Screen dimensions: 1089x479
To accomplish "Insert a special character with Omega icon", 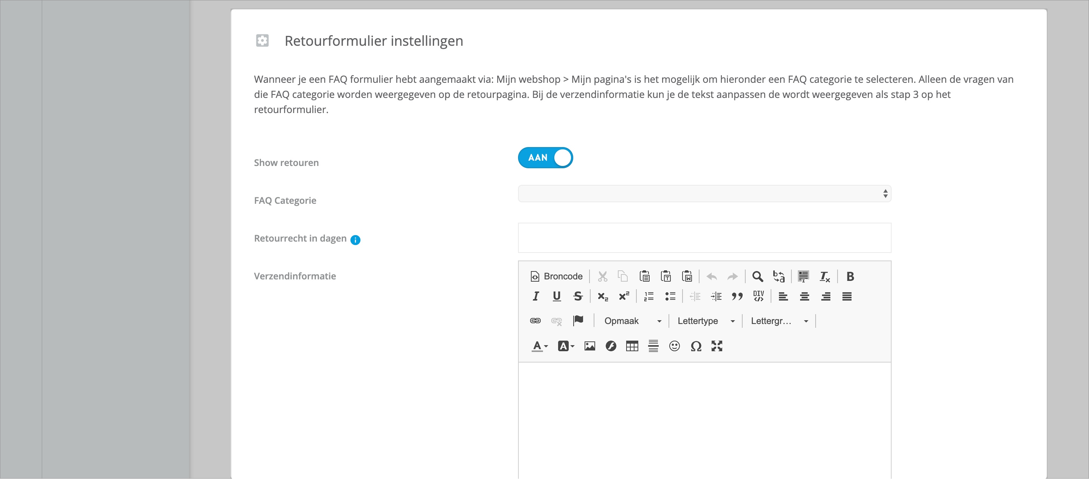I will (x=696, y=346).
